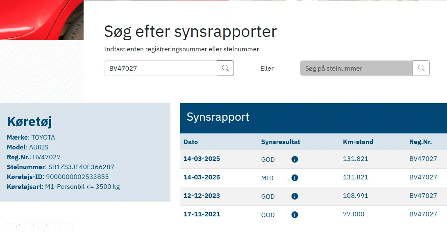Click the MID result text
This screenshot has height=234, width=447.
point(267,178)
